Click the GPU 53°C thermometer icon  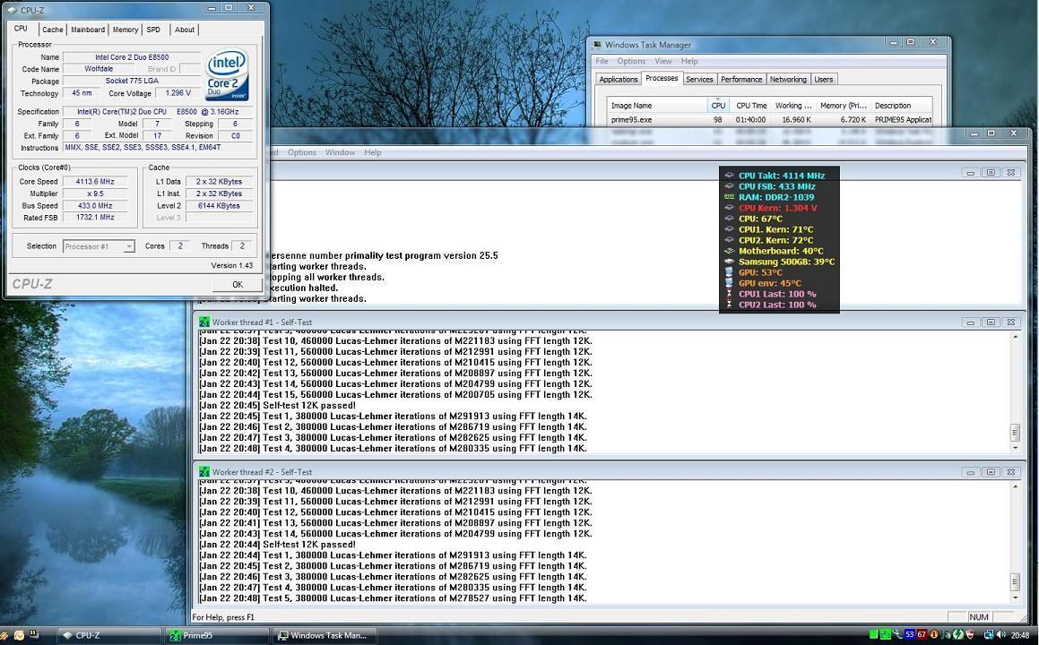729,272
